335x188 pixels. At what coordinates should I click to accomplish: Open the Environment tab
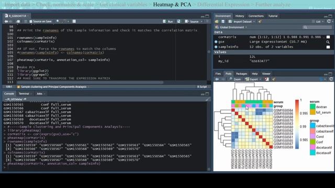coord(223,16)
